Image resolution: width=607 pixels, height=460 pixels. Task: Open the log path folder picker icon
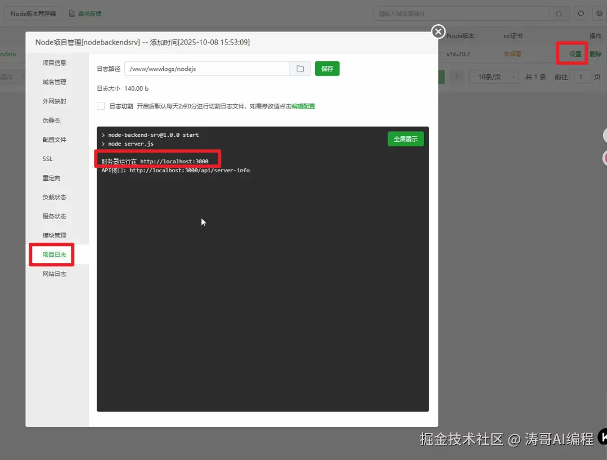(x=300, y=68)
